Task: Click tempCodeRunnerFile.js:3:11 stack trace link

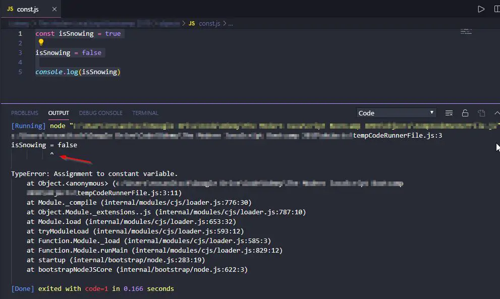Action: (129, 193)
